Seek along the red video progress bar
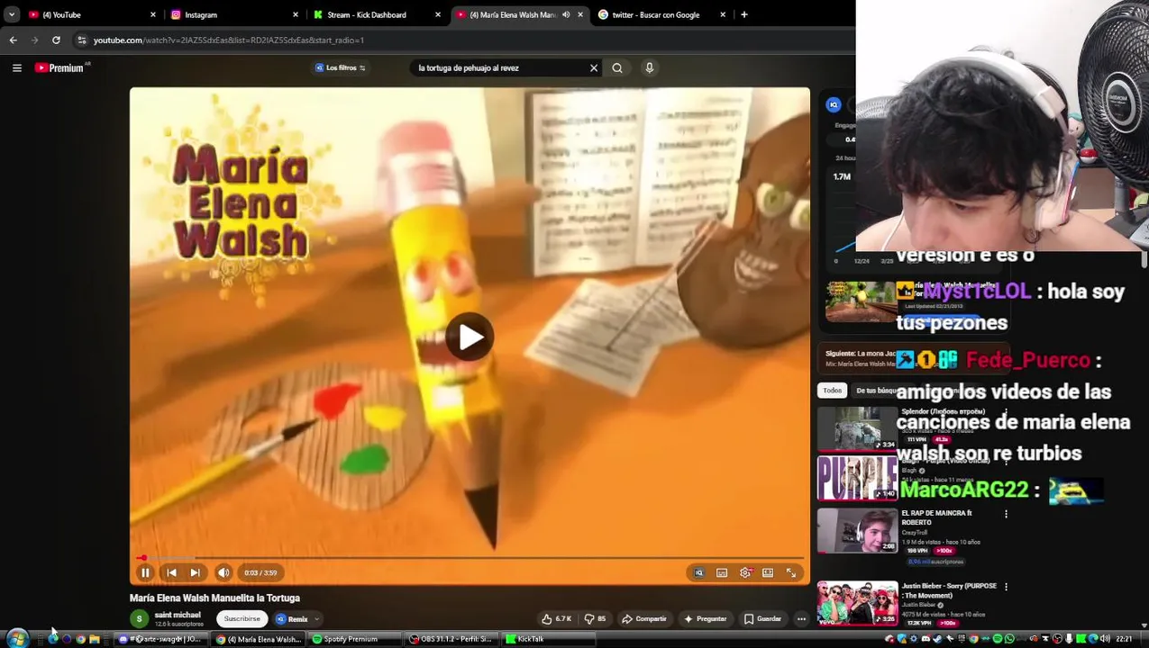This screenshot has height=648, width=1149. (470, 558)
